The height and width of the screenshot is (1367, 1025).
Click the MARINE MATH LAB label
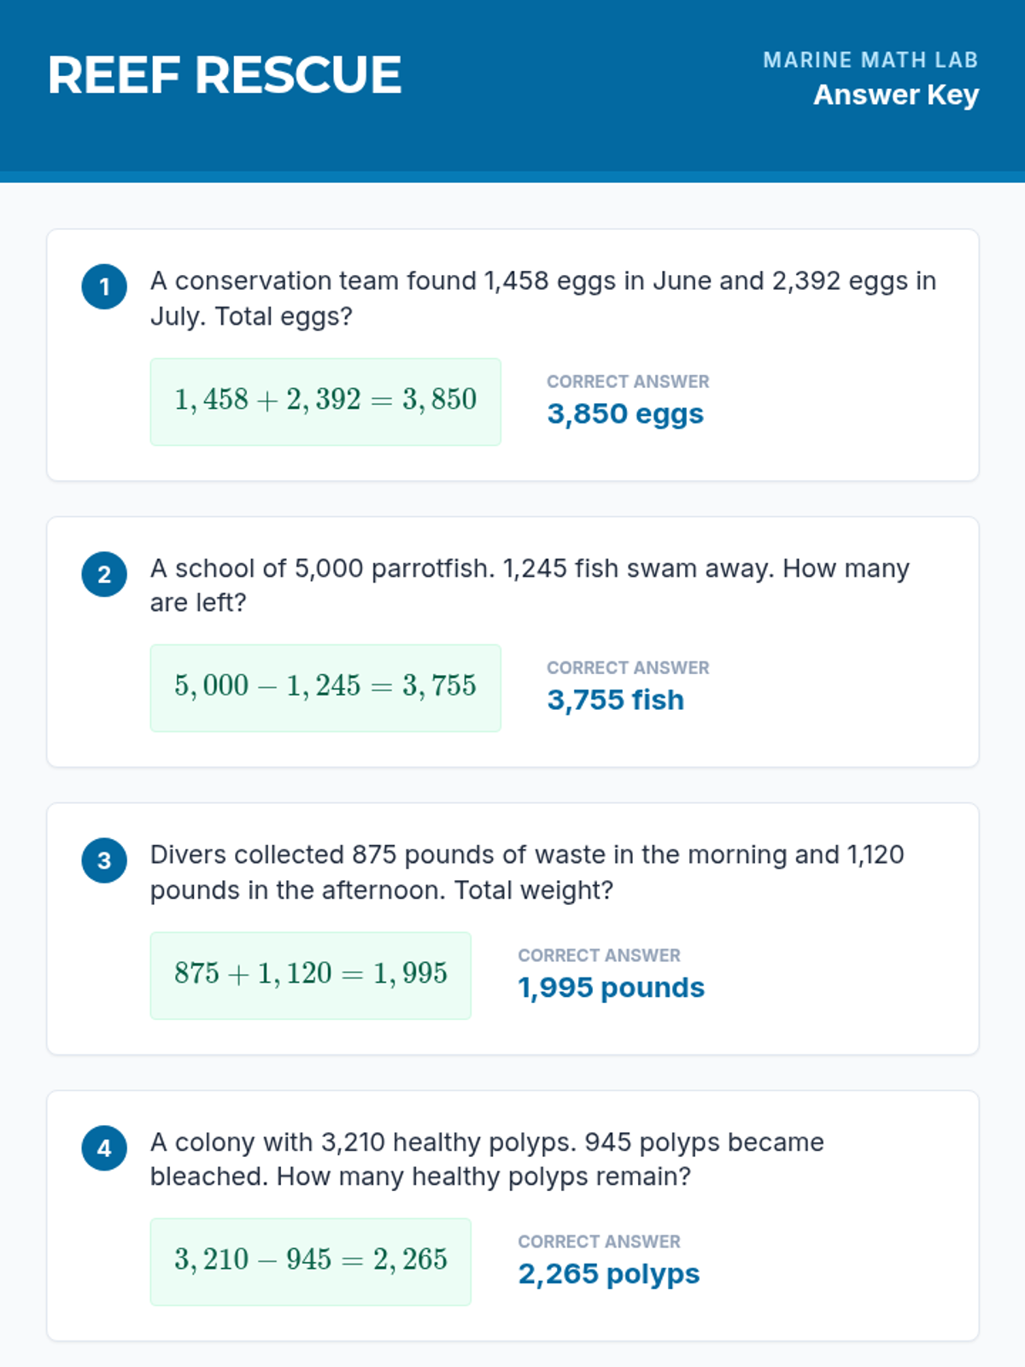[x=870, y=60]
